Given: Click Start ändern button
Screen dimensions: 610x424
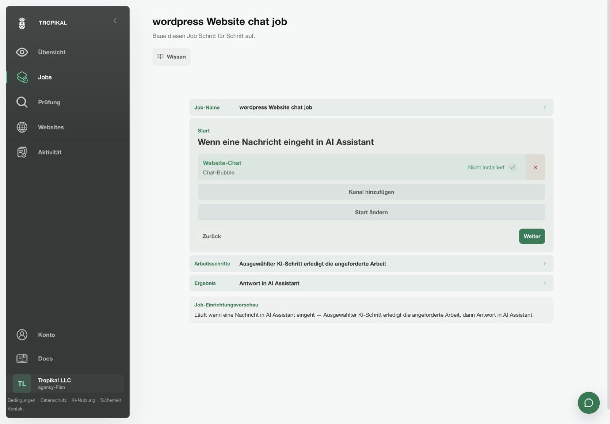Looking at the screenshot, I should click(371, 212).
